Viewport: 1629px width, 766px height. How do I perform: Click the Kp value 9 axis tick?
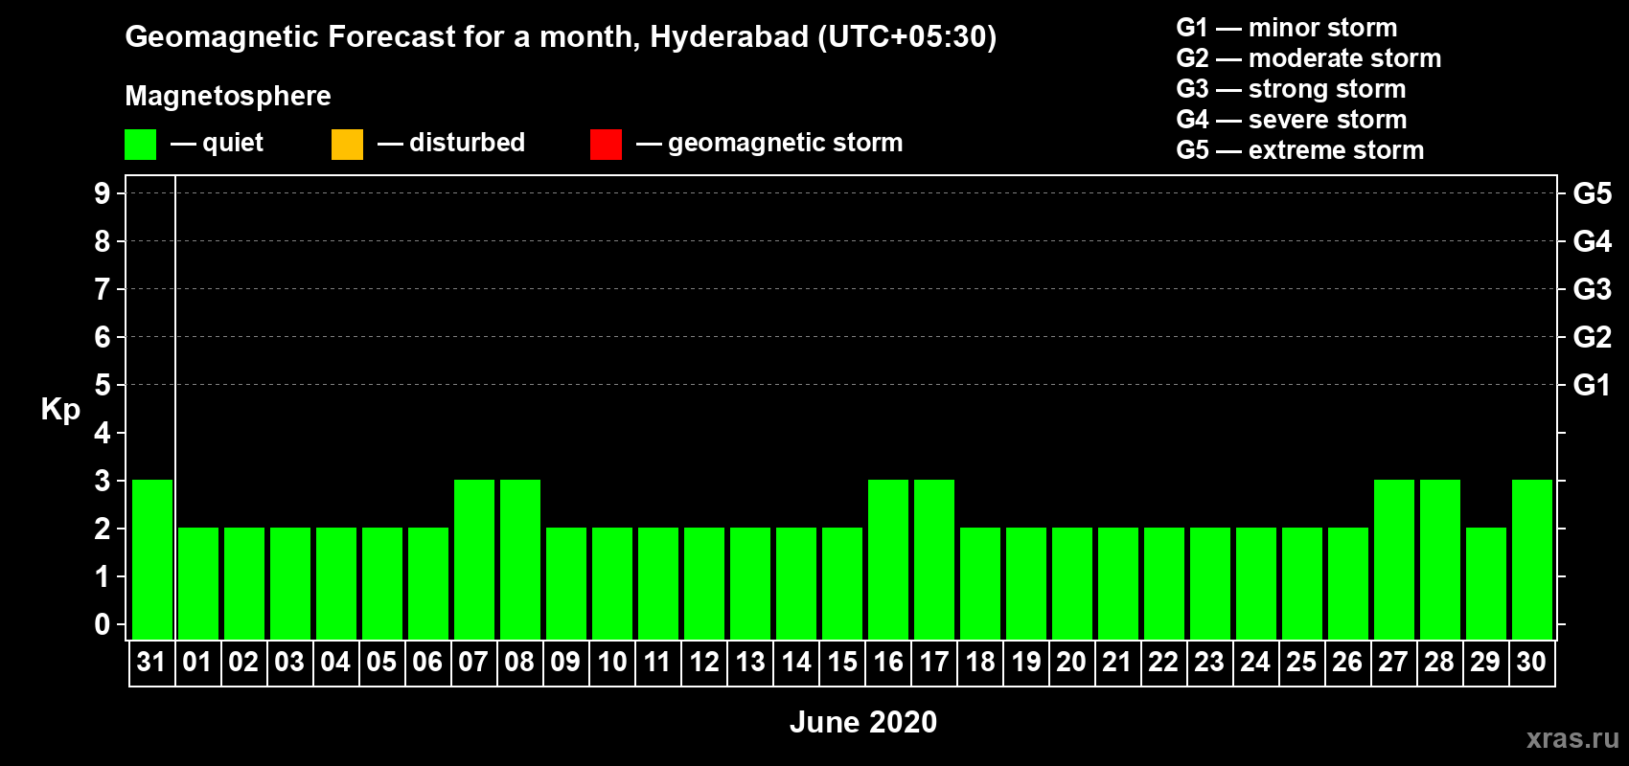[103, 193]
